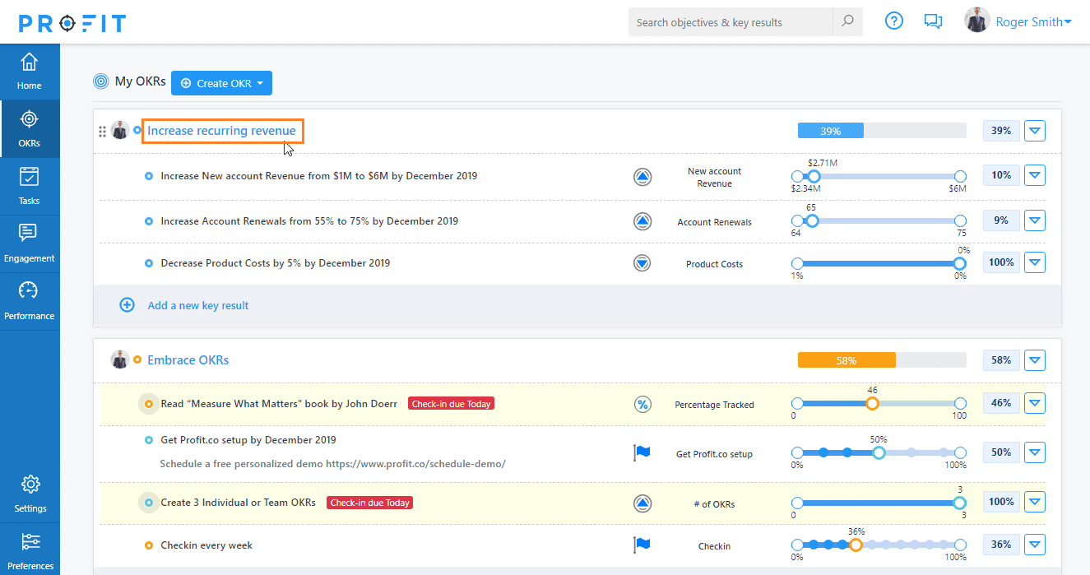Open Increase New account Revenue key result
Viewport: 1090px width, 575px height.
pyautogui.click(x=319, y=176)
